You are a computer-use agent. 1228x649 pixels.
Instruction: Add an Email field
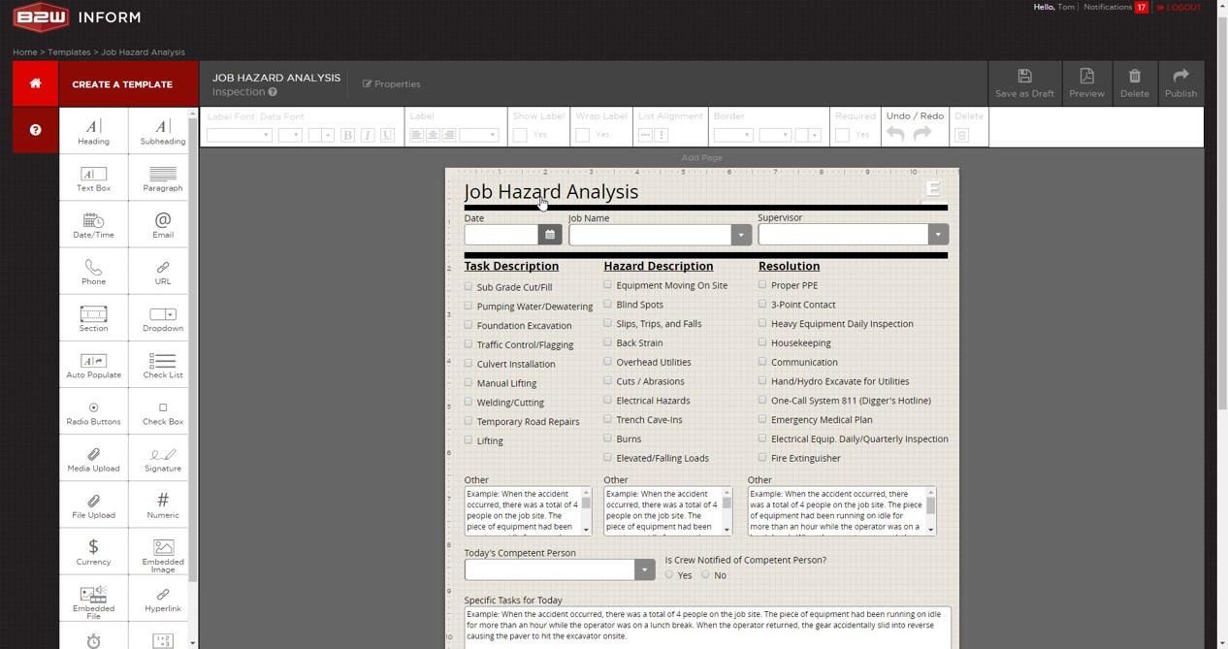(x=163, y=225)
